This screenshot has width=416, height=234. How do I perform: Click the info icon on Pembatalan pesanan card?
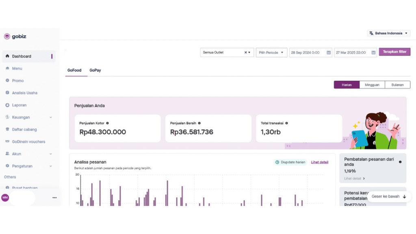pyautogui.click(x=400, y=162)
